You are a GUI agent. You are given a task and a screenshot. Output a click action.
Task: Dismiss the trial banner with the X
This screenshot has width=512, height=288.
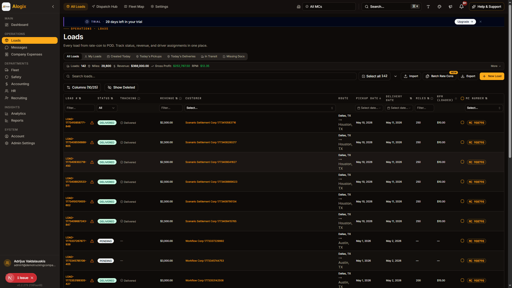[481, 22]
